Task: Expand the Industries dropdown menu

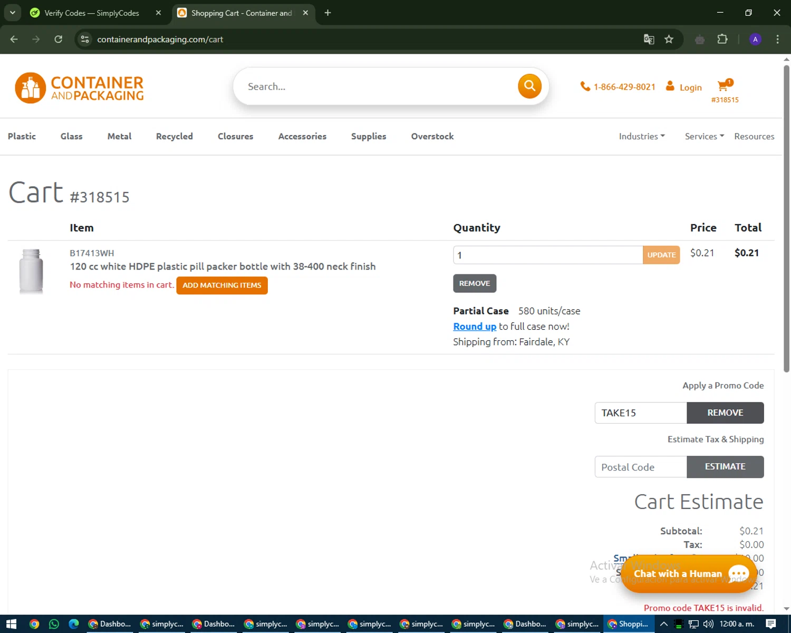Action: [642, 136]
